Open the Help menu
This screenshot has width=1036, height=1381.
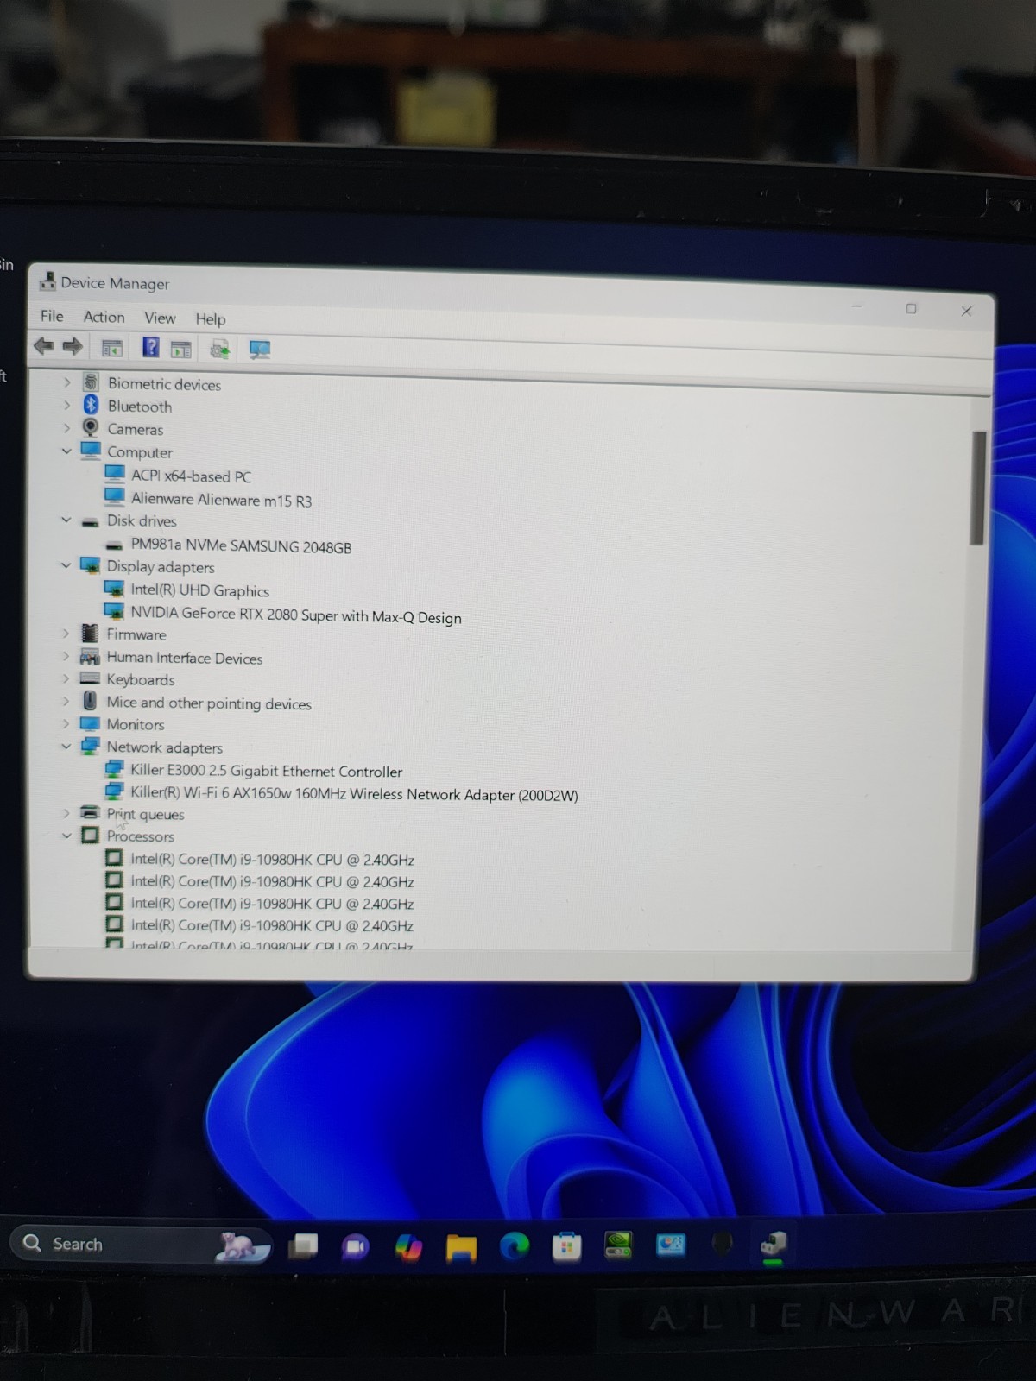(210, 318)
